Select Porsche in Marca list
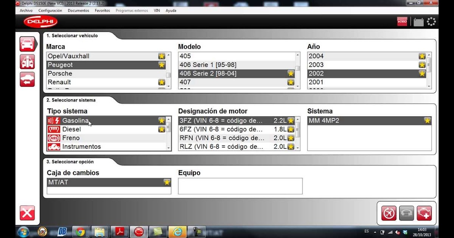The width and height of the screenshot is (454, 238). [106, 73]
